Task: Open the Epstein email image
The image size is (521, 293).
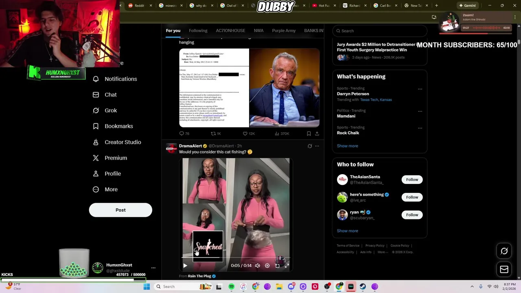Action: pyautogui.click(x=214, y=88)
